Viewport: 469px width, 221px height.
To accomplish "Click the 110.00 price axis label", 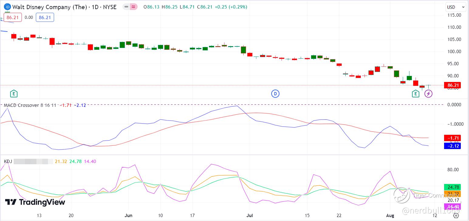I will 455,27.
